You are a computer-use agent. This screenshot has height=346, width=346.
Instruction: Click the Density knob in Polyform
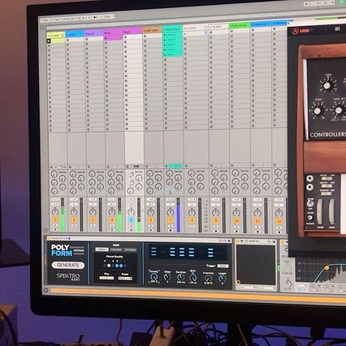(154, 277)
